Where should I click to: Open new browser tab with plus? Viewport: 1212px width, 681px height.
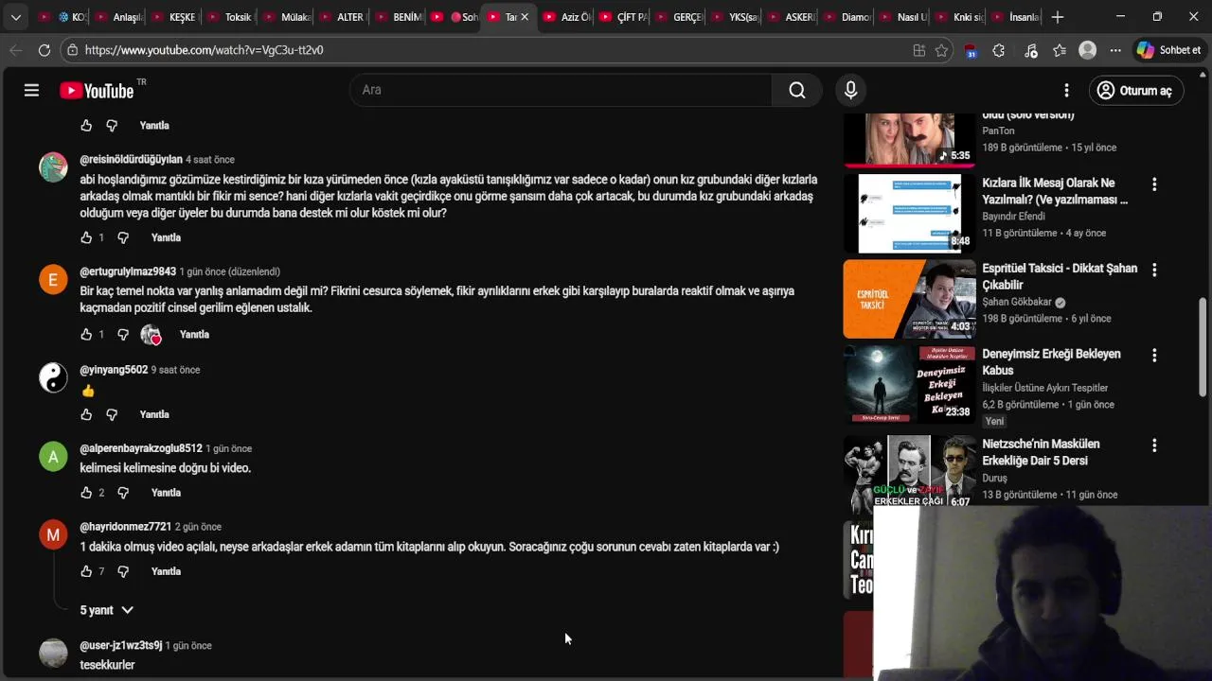1058,17
